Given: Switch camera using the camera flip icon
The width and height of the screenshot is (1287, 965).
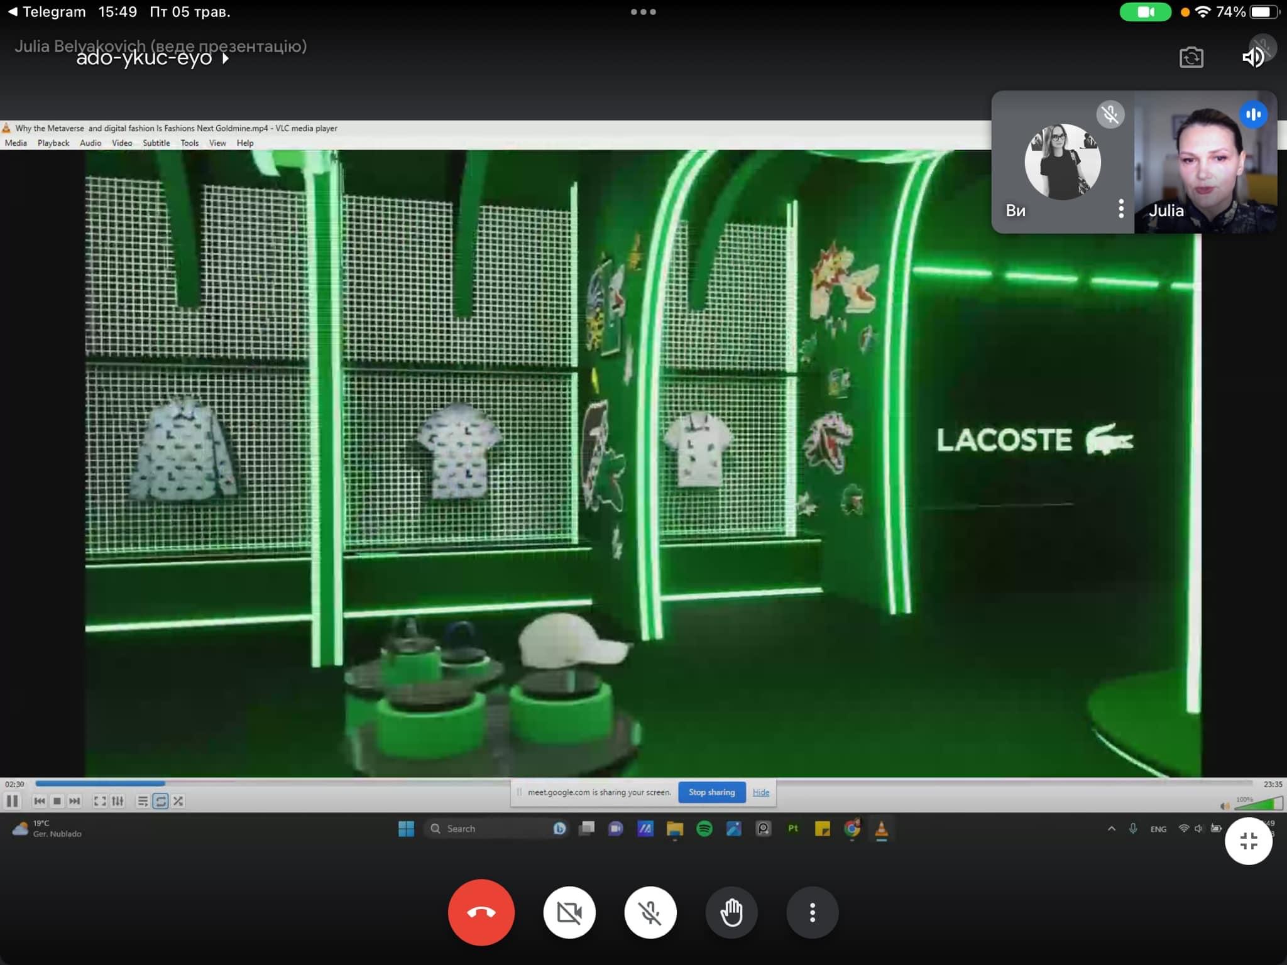Looking at the screenshot, I should [x=1191, y=58].
